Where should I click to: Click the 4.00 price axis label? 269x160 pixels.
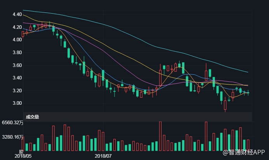(x=17, y=40)
